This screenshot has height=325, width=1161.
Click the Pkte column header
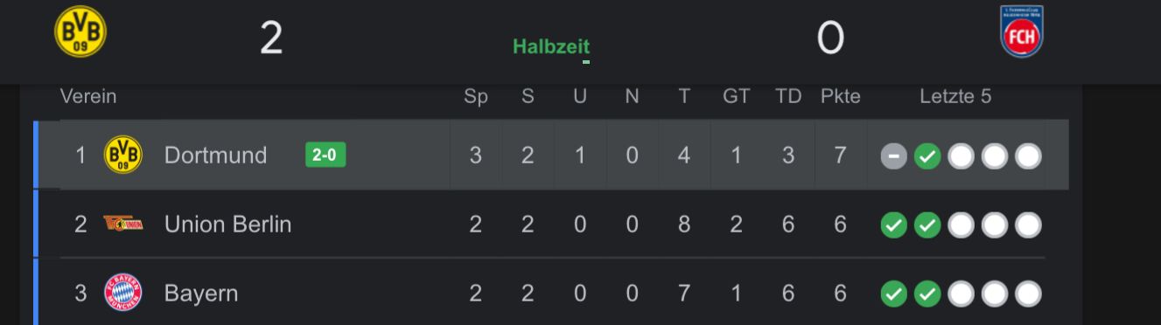[x=840, y=96]
